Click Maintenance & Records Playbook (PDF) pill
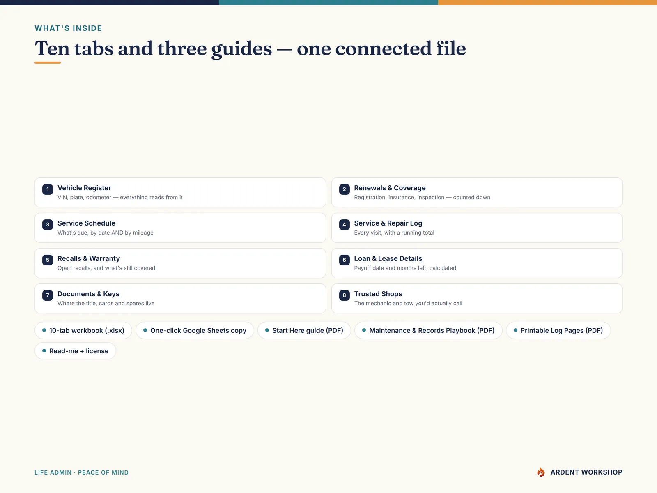The image size is (657, 493). [428, 330]
